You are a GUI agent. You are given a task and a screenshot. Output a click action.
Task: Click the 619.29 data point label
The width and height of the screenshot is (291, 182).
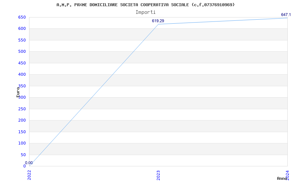coord(158,21)
